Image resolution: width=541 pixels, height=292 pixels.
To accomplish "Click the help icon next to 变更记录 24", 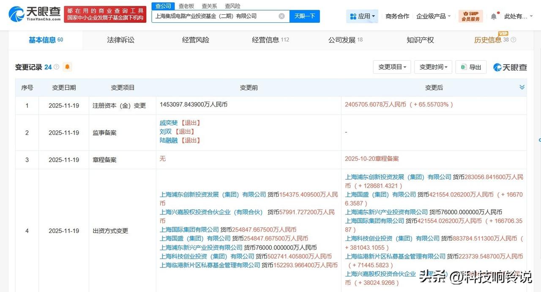I will point(57,67).
